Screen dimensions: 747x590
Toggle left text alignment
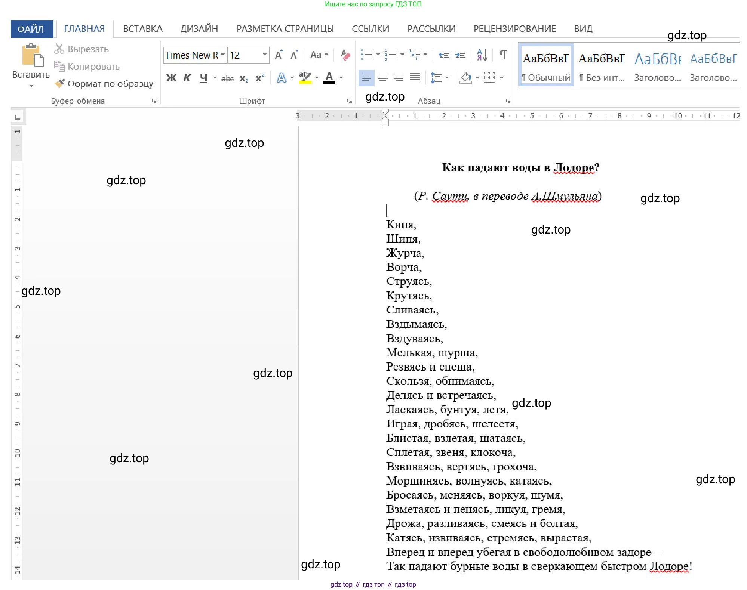point(366,78)
